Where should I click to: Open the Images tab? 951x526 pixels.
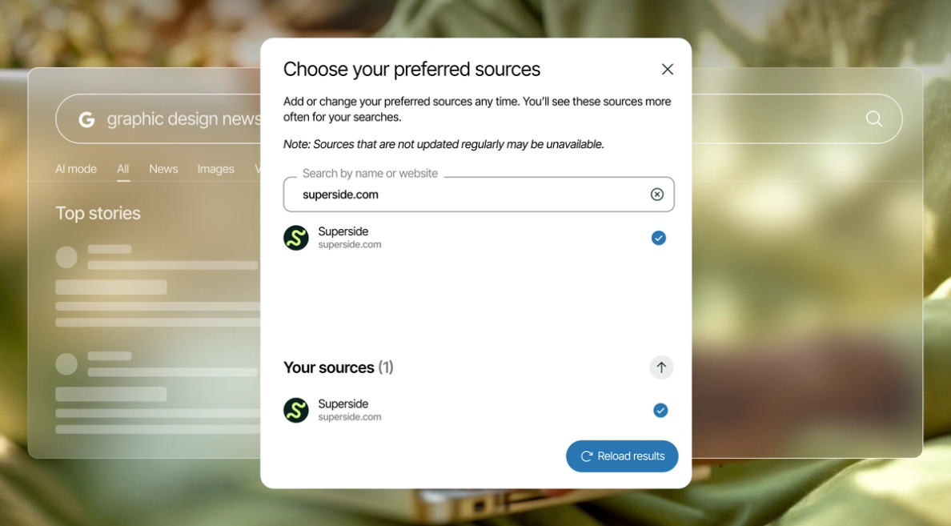[215, 169]
